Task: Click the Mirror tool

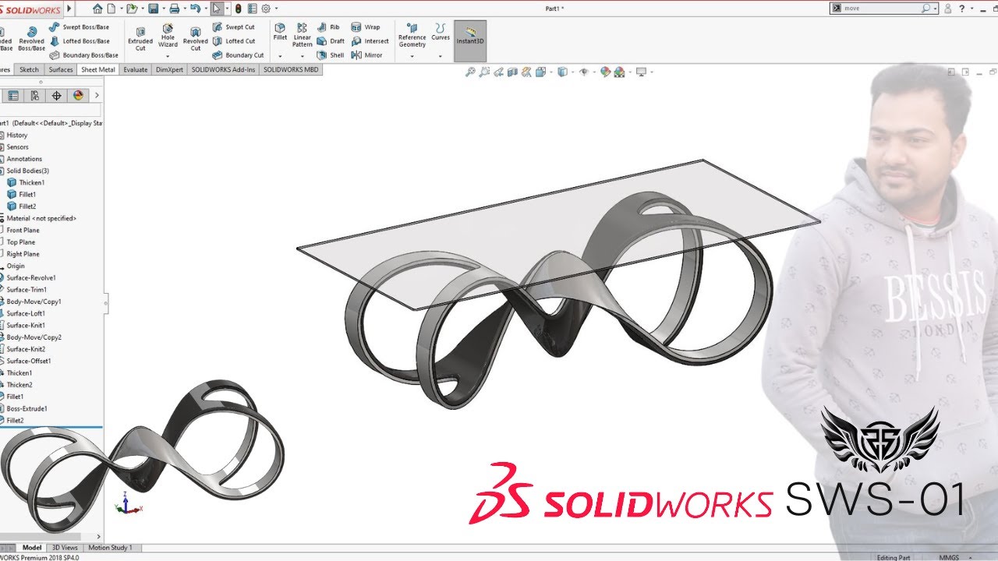Action: pos(367,55)
